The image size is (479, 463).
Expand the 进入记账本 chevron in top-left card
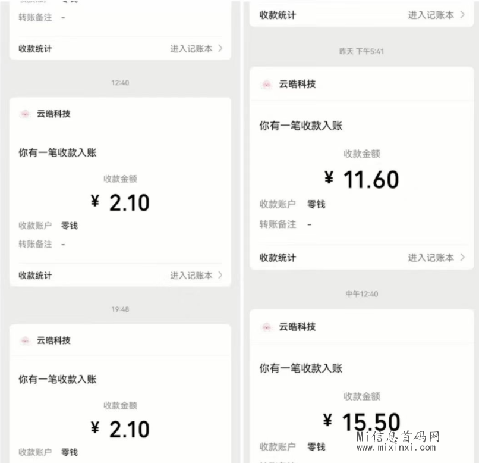[x=220, y=49]
